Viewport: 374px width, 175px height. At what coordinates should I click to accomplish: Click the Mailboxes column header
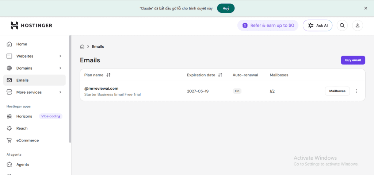click(x=279, y=75)
